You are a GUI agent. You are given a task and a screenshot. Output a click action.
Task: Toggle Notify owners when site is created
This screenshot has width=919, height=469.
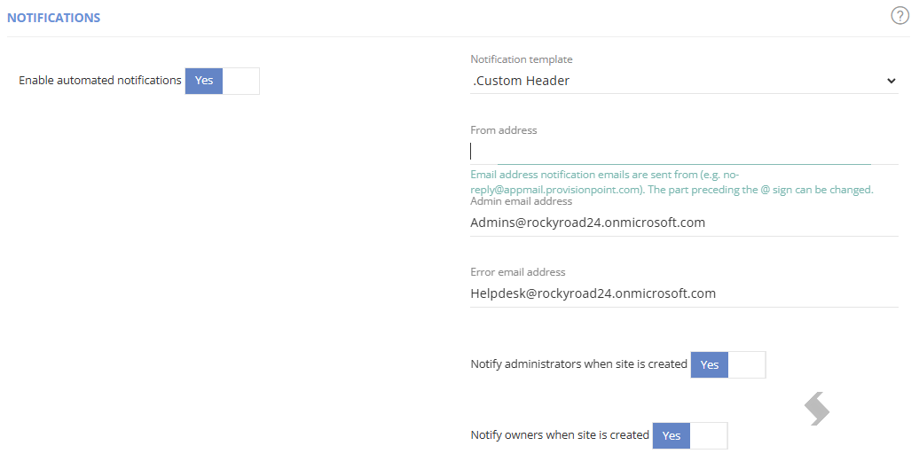[690, 435]
